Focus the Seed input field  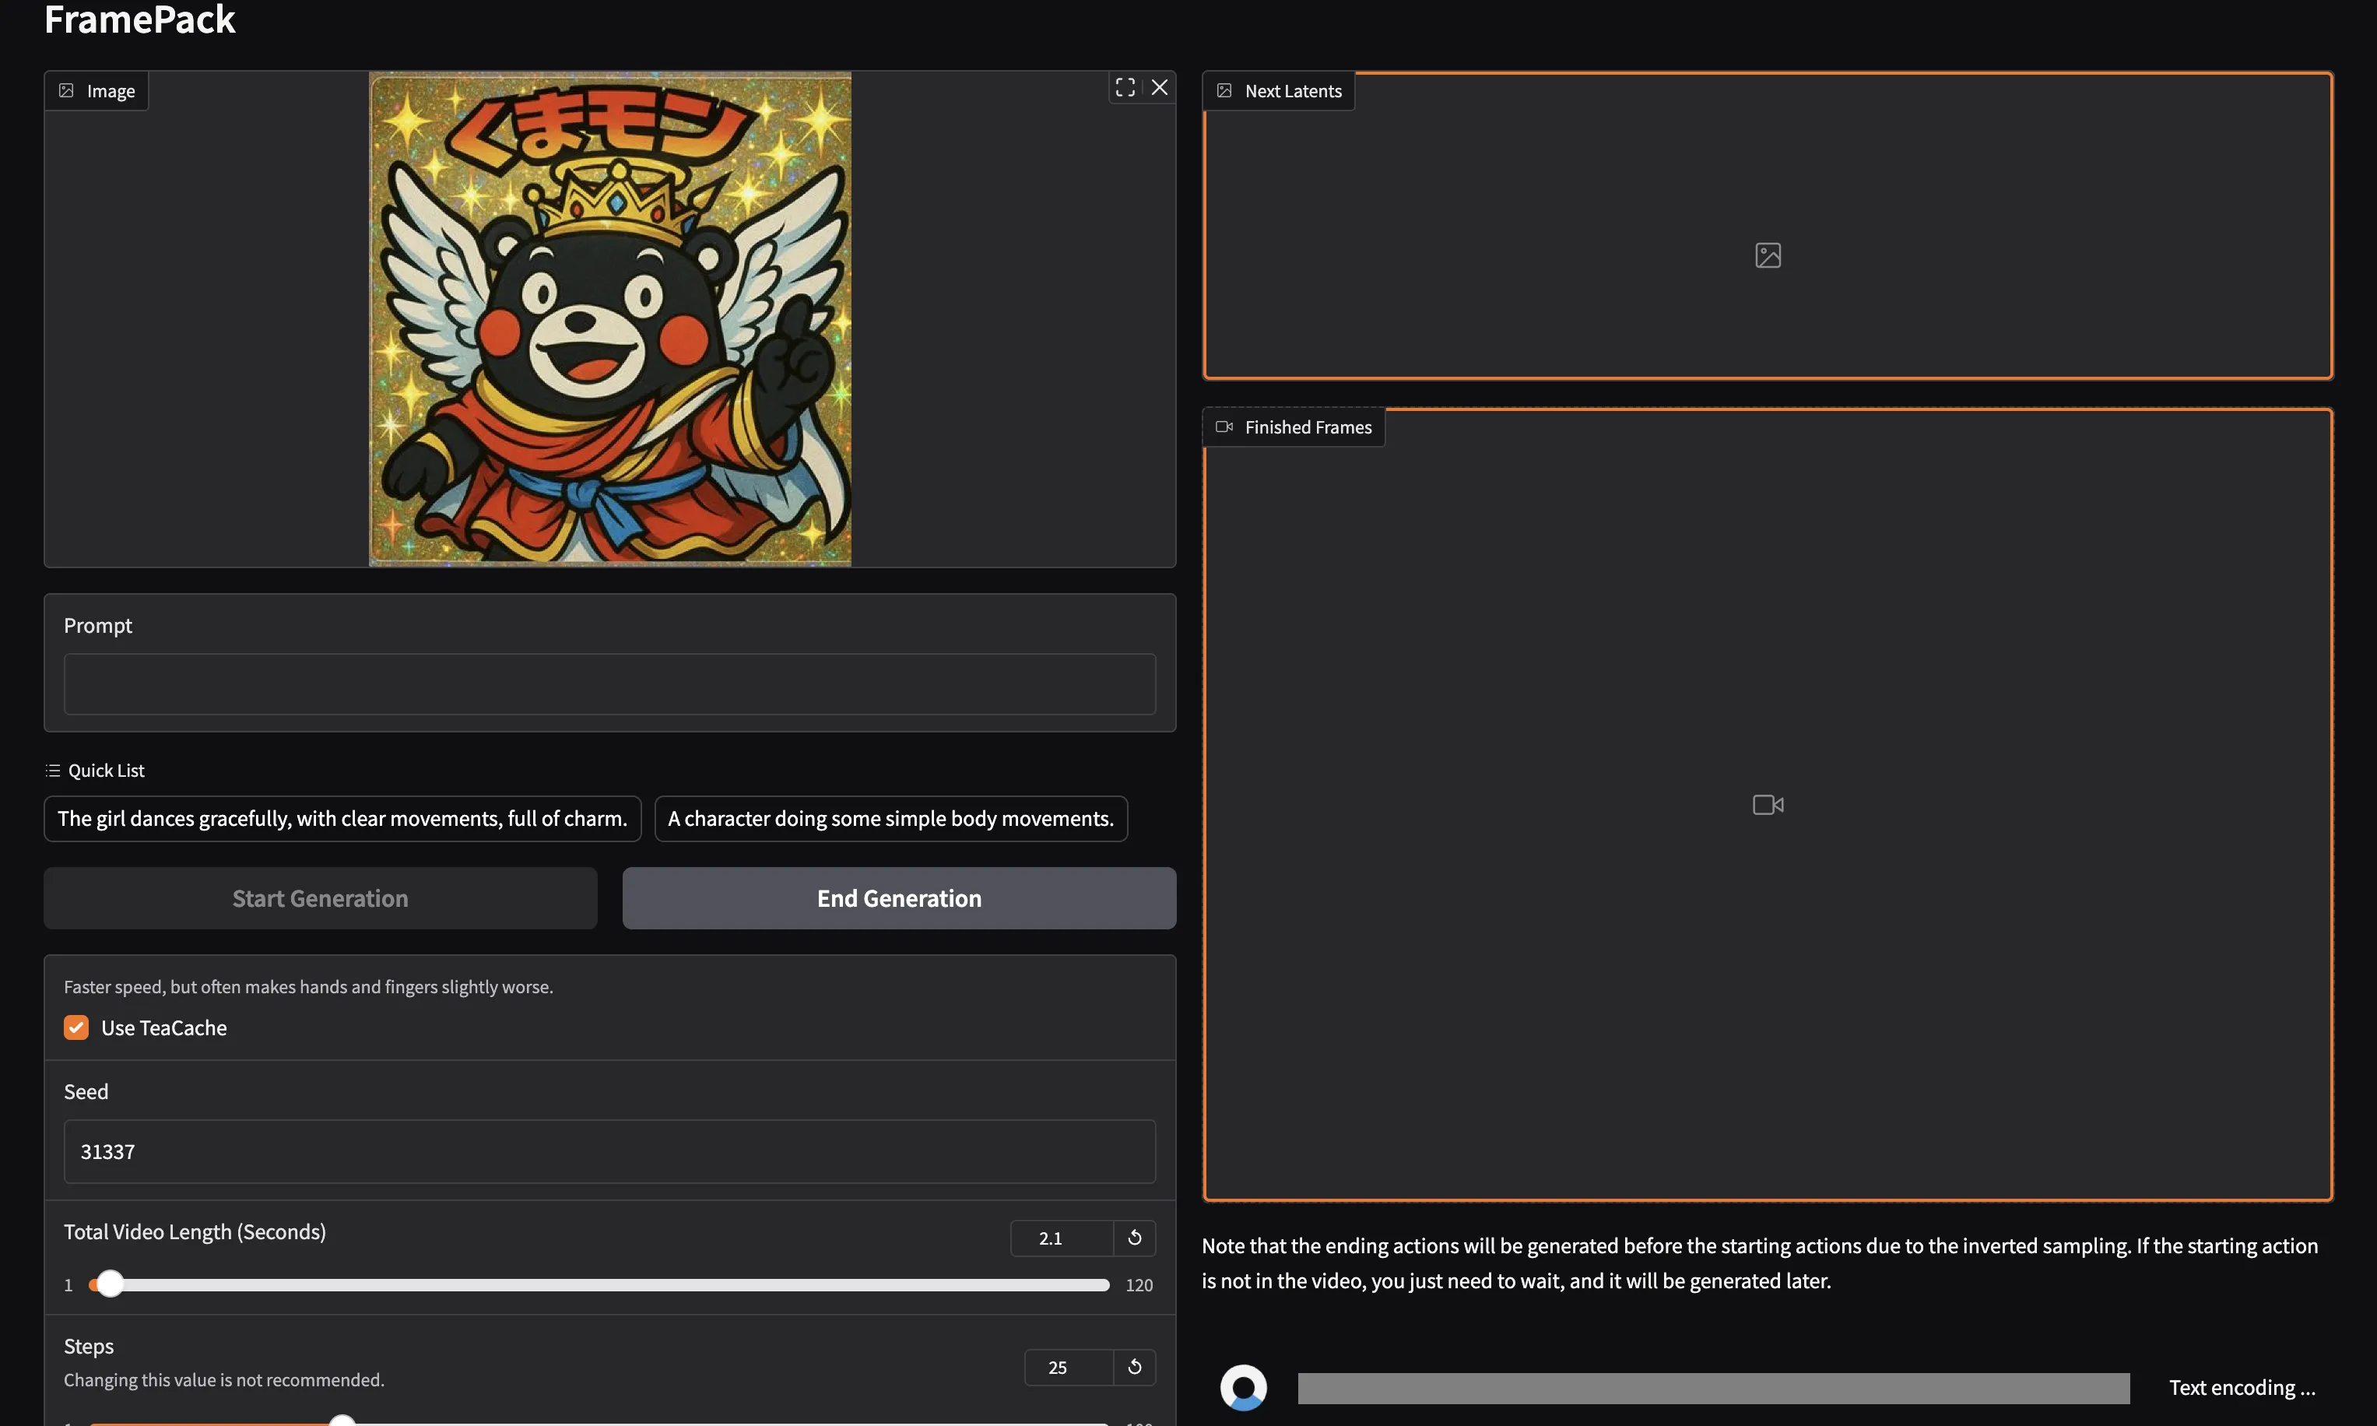(x=609, y=1151)
